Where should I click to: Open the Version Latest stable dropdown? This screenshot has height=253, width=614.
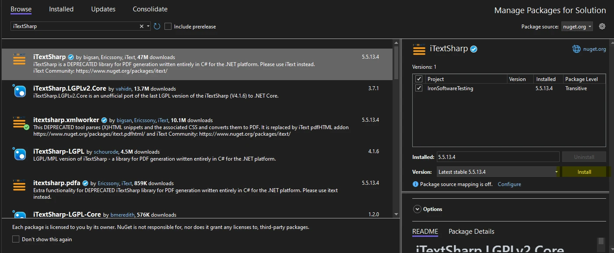point(498,172)
